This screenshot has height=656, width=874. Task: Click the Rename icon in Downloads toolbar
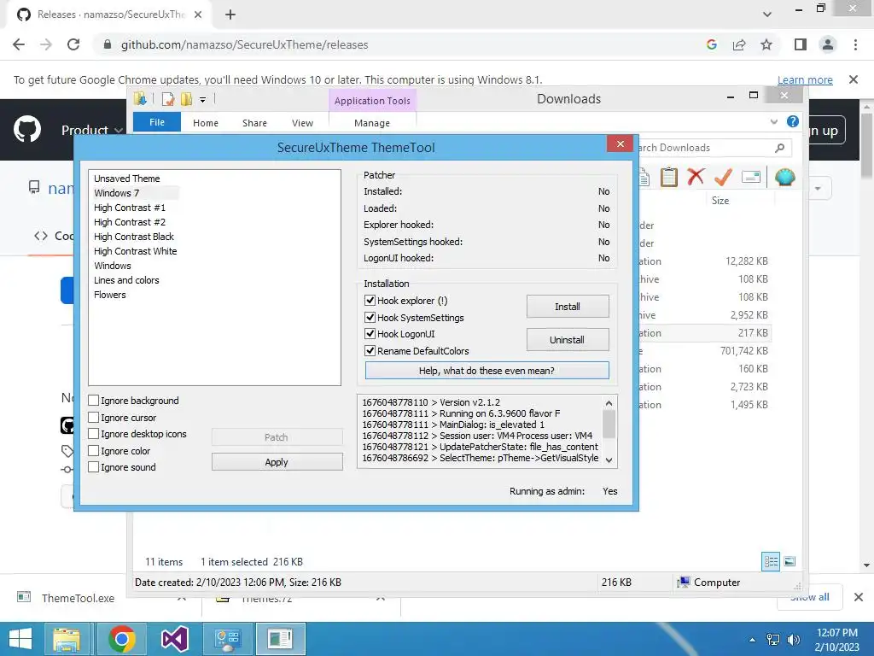pos(751,178)
